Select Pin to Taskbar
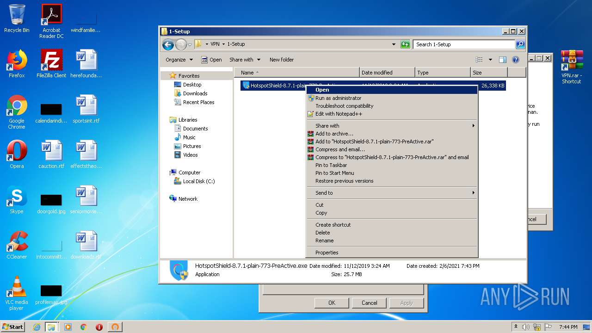 pyautogui.click(x=392, y=165)
